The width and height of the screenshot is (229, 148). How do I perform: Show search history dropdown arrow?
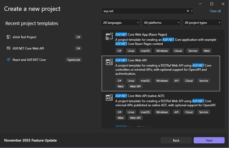click(192, 11)
